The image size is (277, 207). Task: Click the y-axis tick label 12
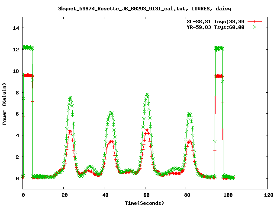[16, 50]
